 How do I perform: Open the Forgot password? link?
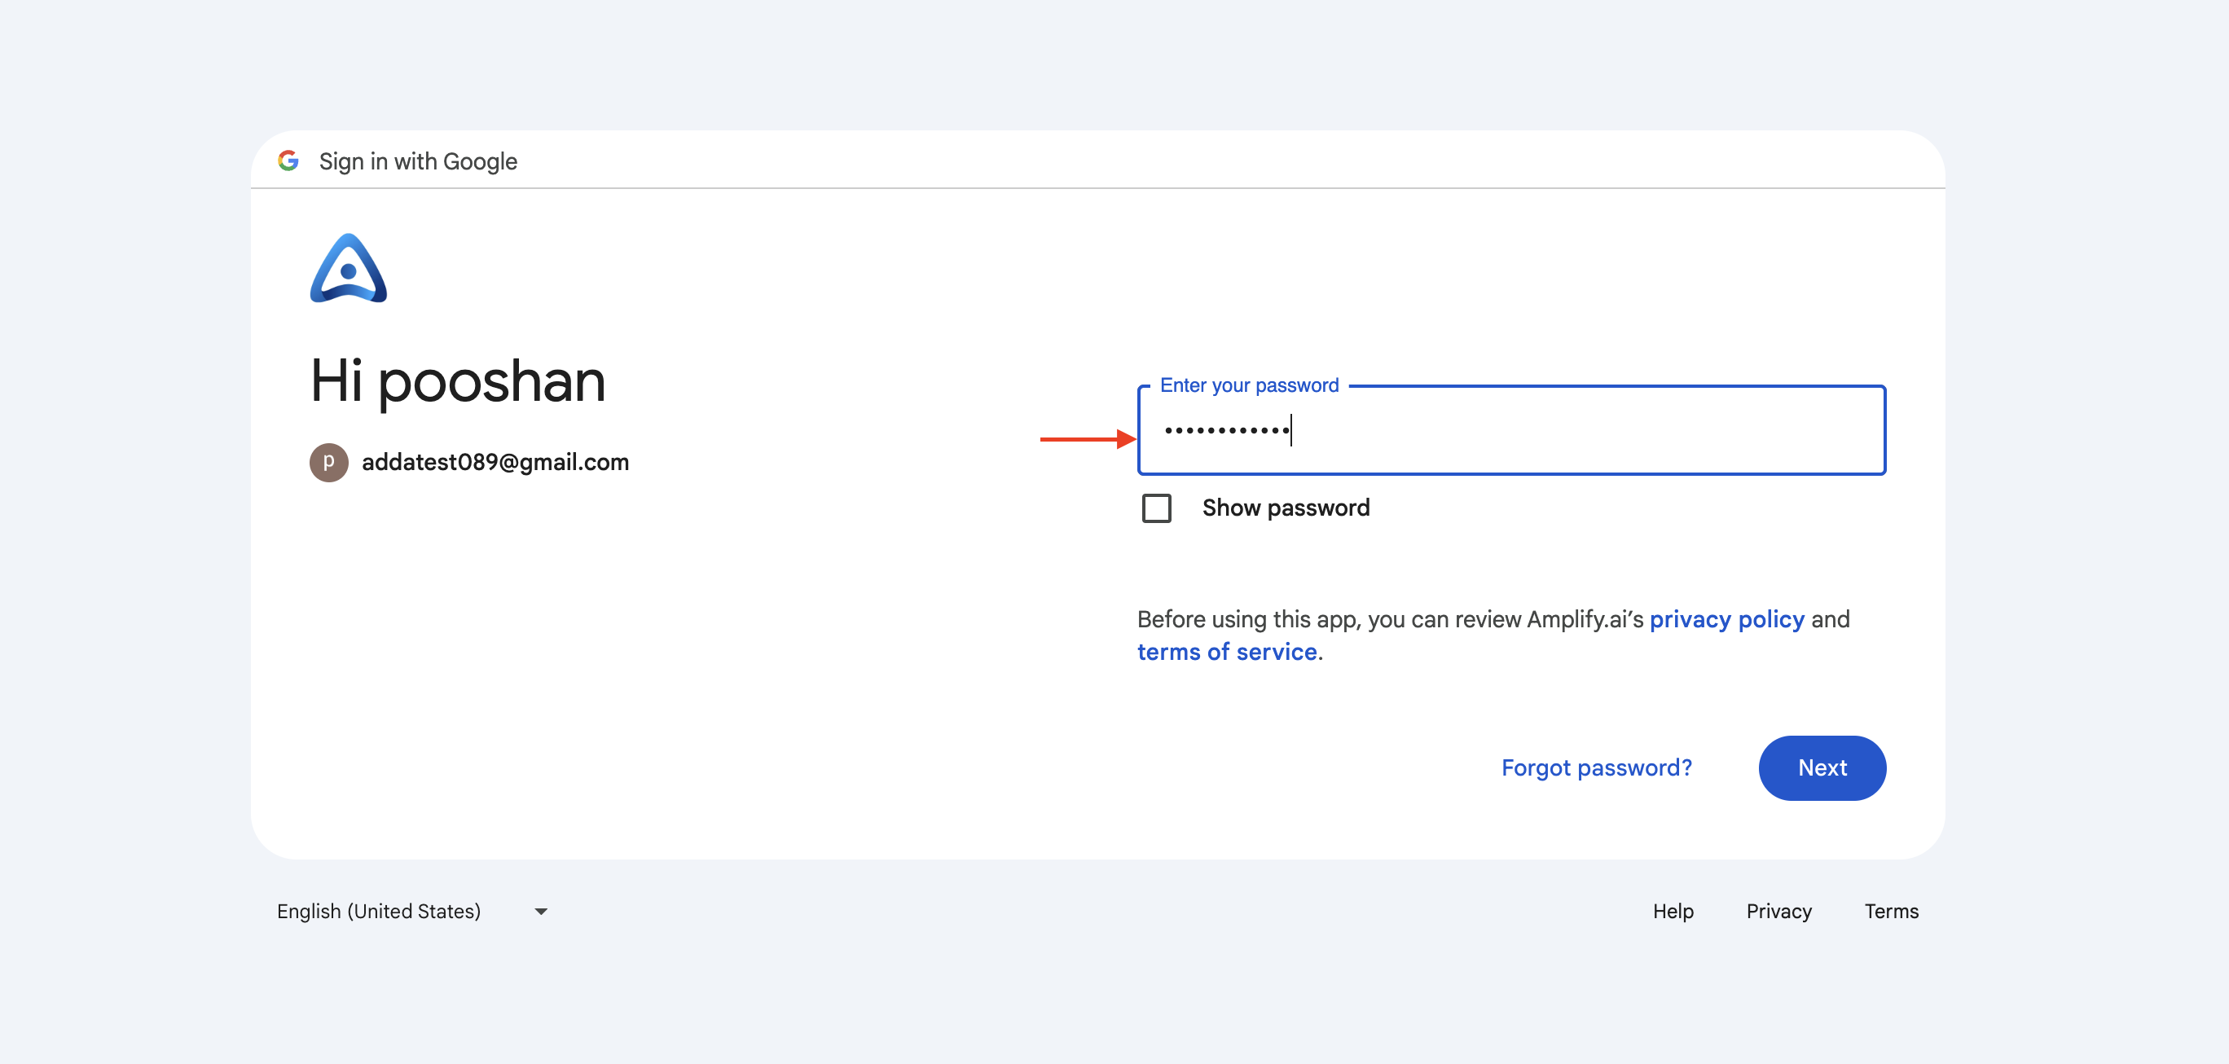tap(1597, 767)
